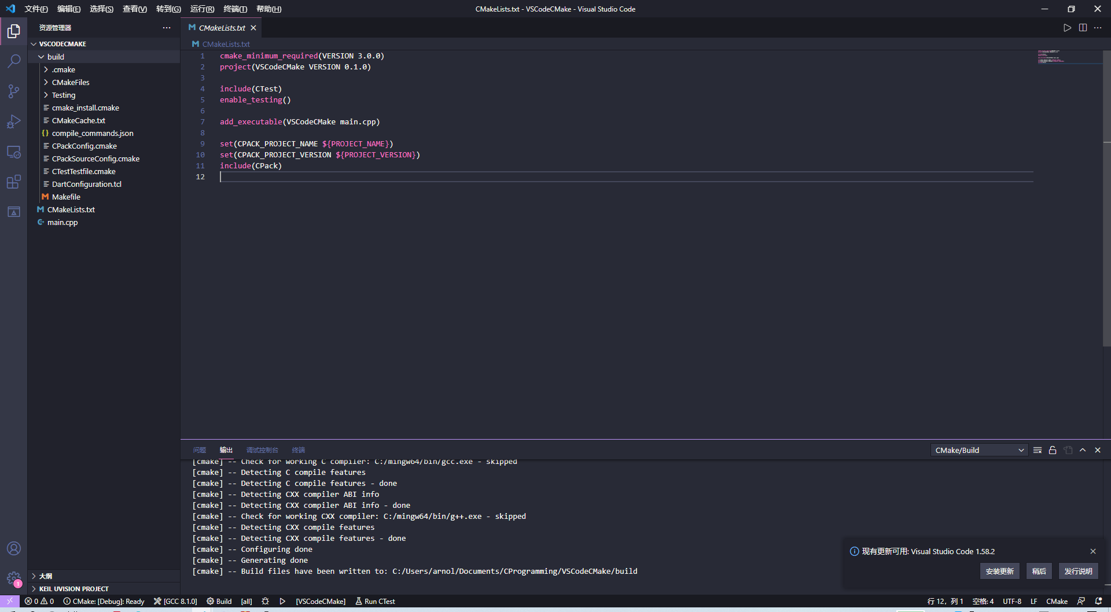Open the Source Control view

click(14, 91)
